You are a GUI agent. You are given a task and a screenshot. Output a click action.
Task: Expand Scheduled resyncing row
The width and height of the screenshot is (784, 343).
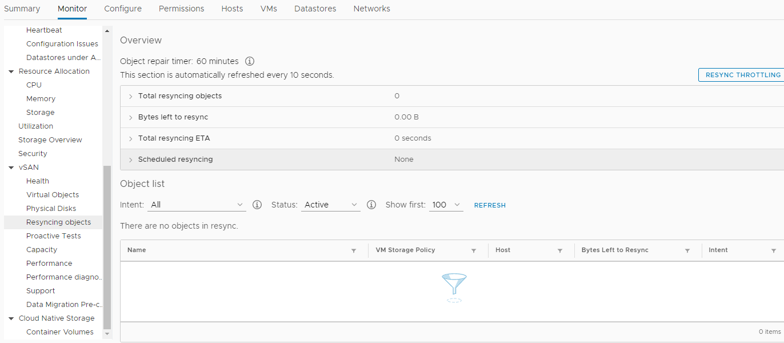[x=130, y=159]
